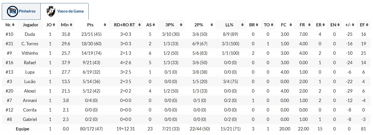This screenshot has width=373, height=135.
Task: Select the Vasco da Gama tab
Action: pyautogui.click(x=65, y=12)
